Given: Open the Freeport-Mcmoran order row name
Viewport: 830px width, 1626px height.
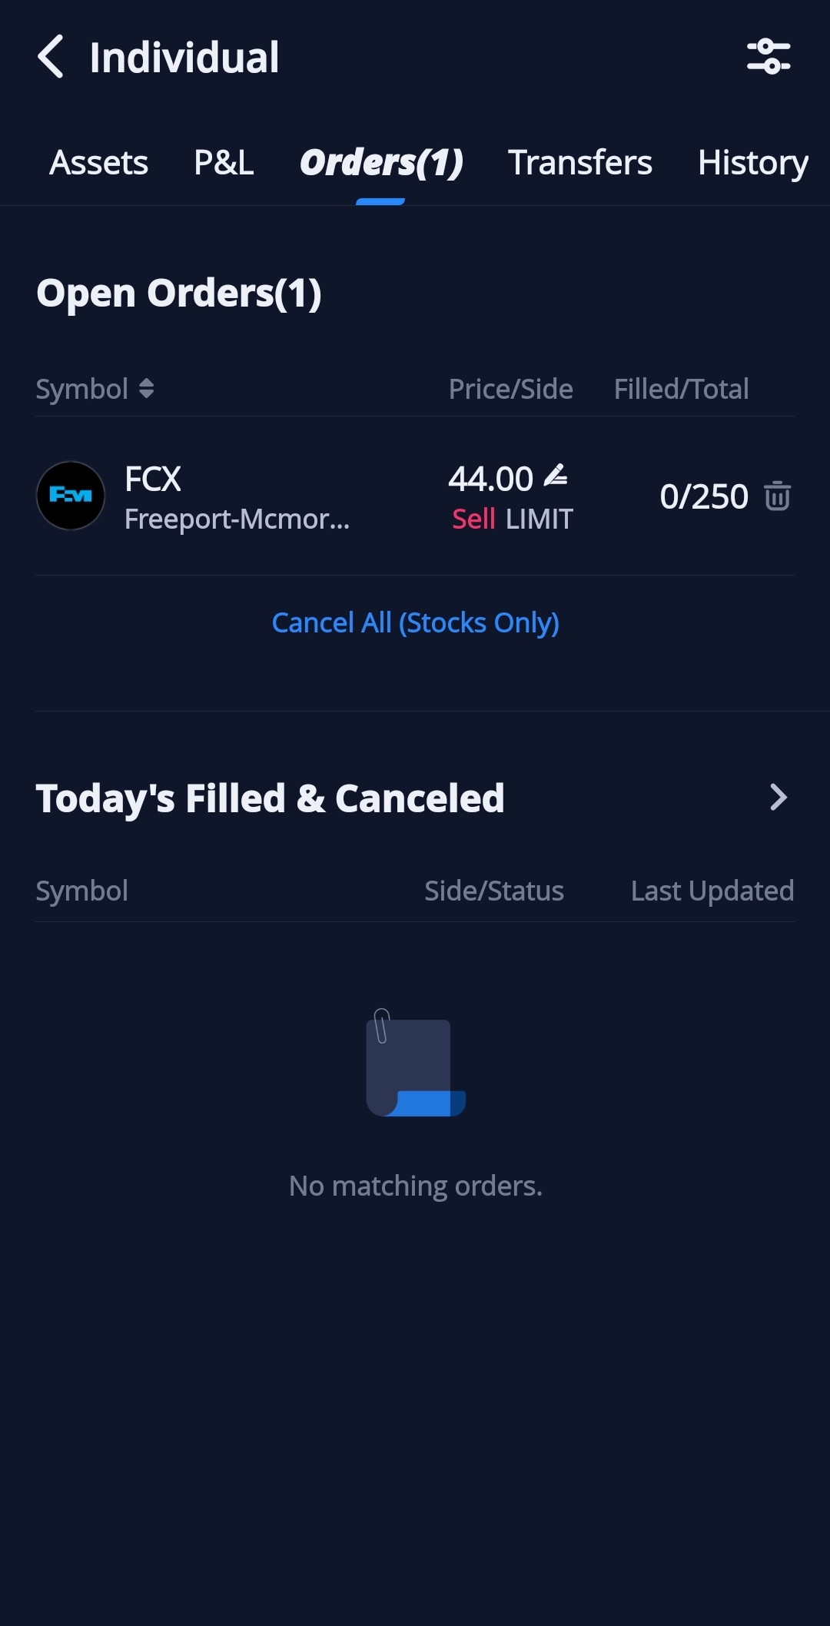Looking at the screenshot, I should (237, 519).
